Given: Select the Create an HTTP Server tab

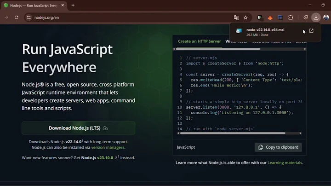Looking at the screenshot, I should click(x=199, y=41).
